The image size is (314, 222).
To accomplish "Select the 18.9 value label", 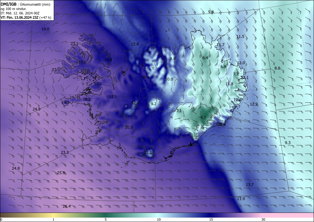I will click(x=145, y=77).
